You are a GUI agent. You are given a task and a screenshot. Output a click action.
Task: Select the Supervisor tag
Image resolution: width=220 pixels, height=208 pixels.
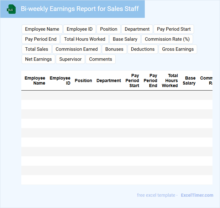point(70,59)
